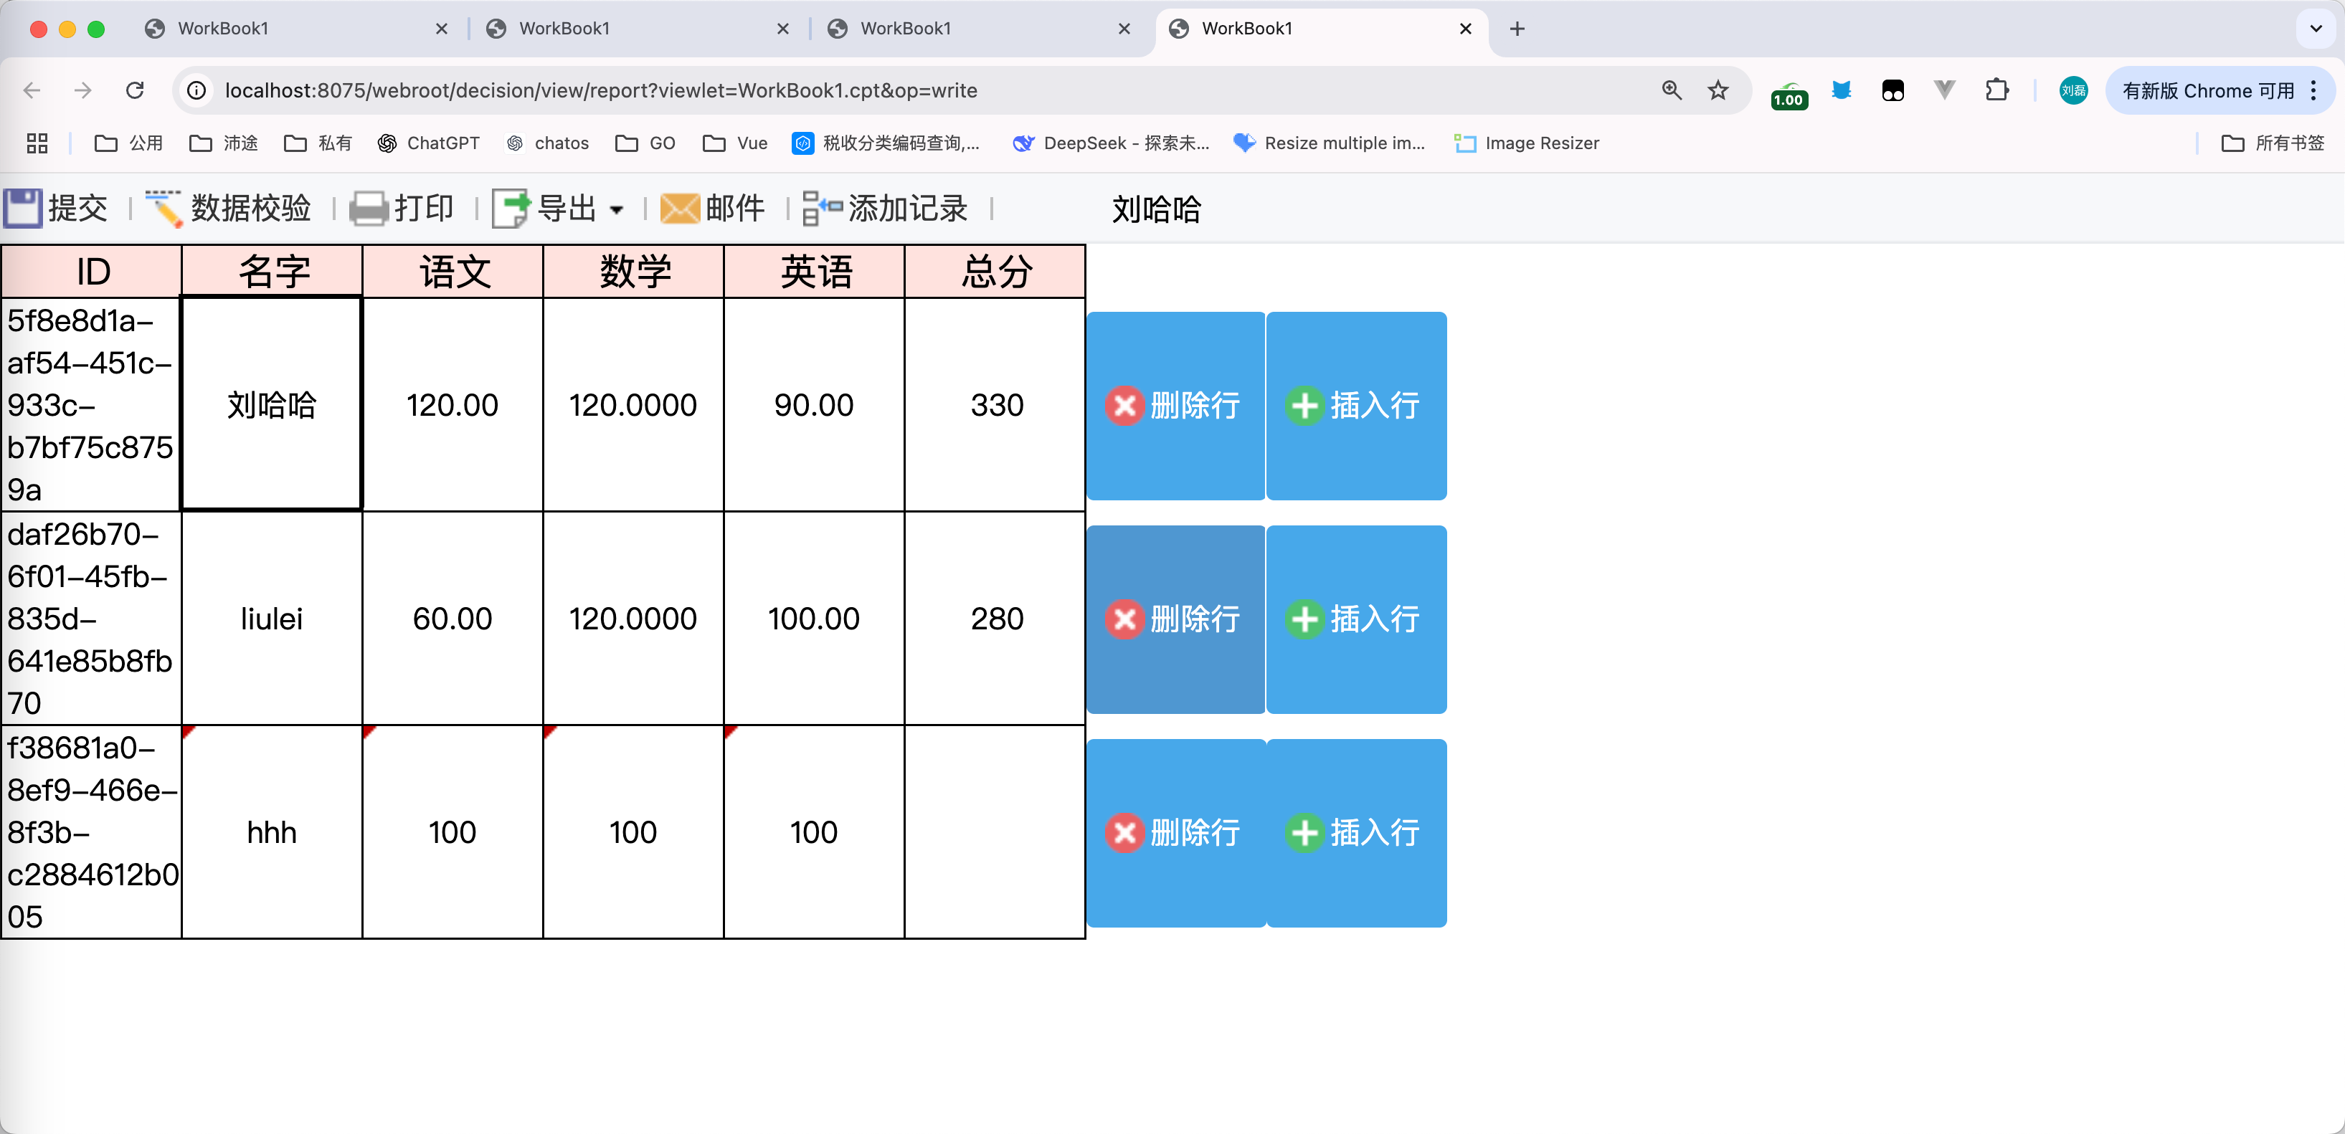
Task: Open the extensions puzzle icon
Action: pyautogui.click(x=1996, y=90)
